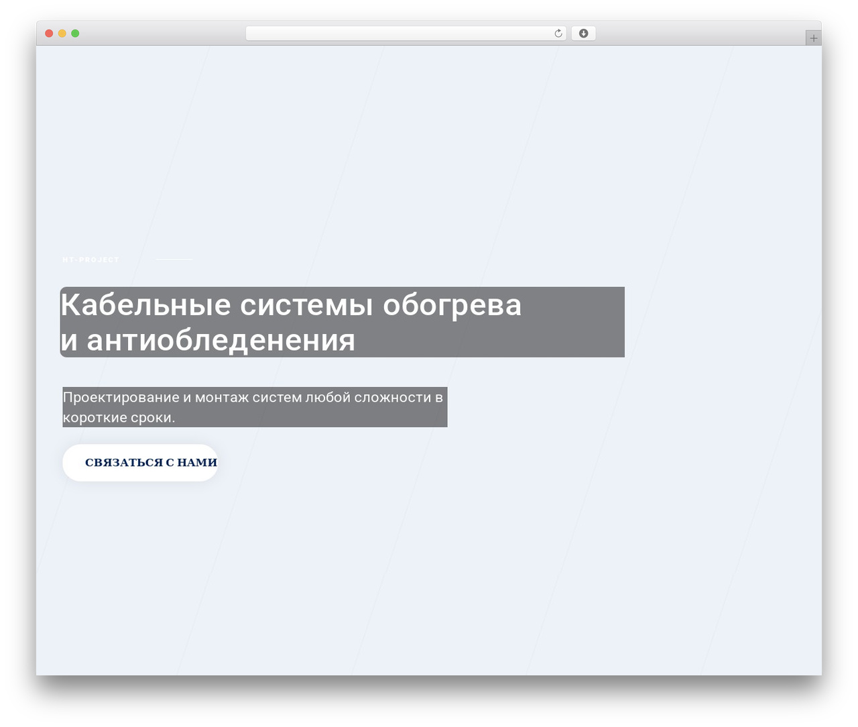858x727 pixels.
Task: Close the window with red button
Action: point(49,34)
